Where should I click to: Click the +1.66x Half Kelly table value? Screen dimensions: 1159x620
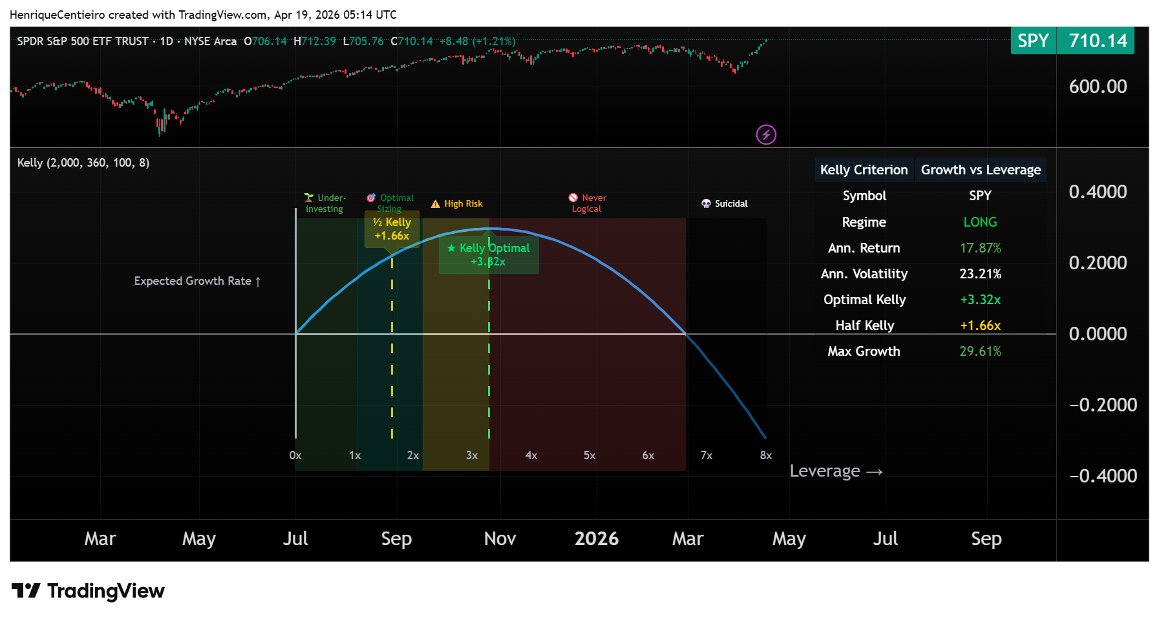tap(980, 325)
